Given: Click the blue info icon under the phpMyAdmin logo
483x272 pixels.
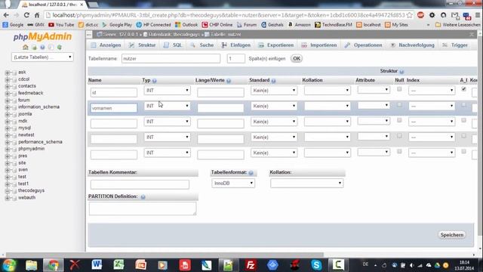Looking at the screenshot, I should click(42, 47).
